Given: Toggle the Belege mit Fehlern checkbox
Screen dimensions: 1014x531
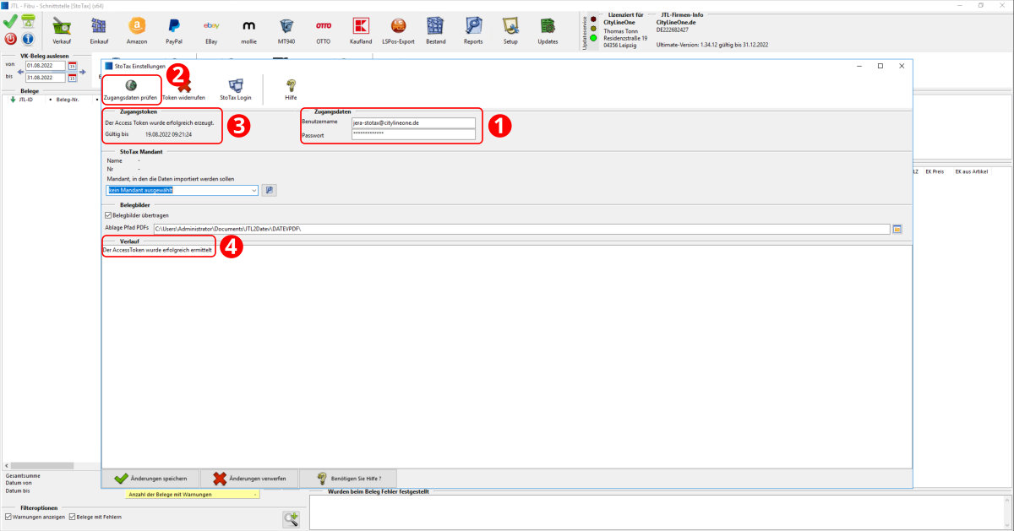Looking at the screenshot, I should [x=73, y=517].
